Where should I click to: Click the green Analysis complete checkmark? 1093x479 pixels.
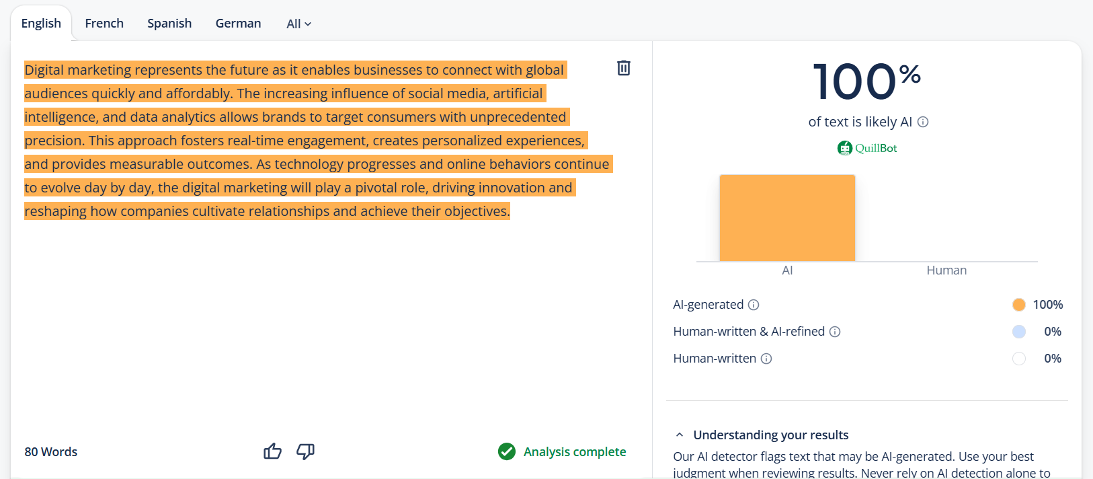(x=507, y=451)
